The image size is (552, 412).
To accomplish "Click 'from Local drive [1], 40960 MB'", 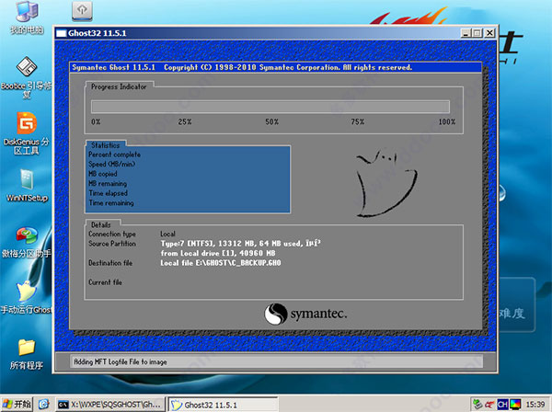I will tap(218, 253).
